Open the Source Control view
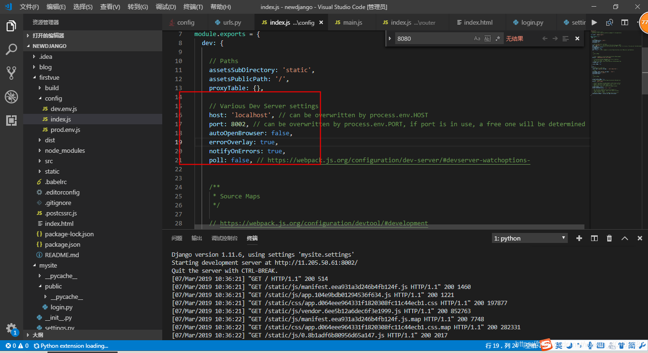Image resolution: width=648 pixels, height=353 pixels. coord(11,73)
